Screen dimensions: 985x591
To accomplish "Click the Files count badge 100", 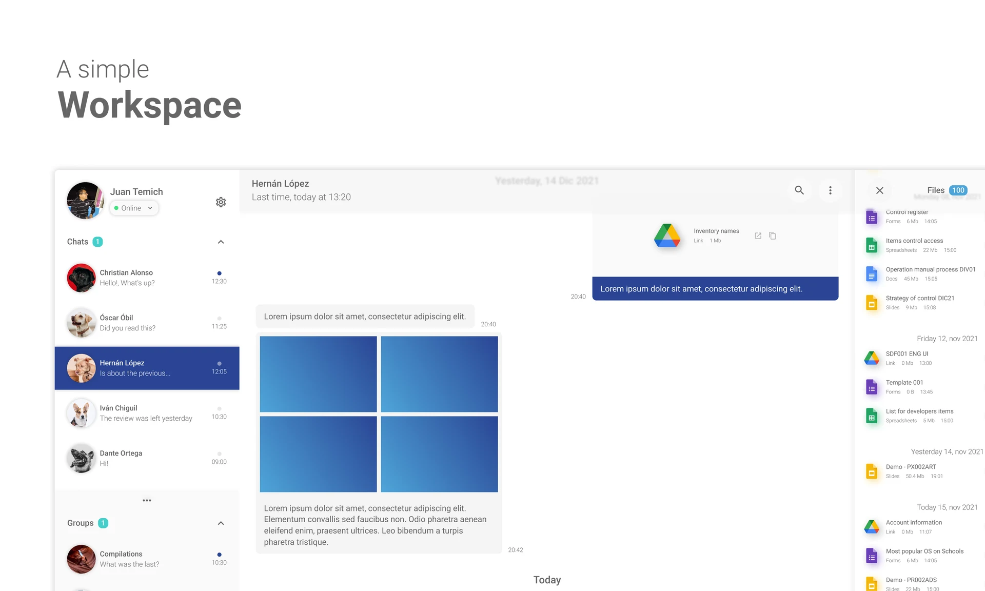I will tap(958, 190).
